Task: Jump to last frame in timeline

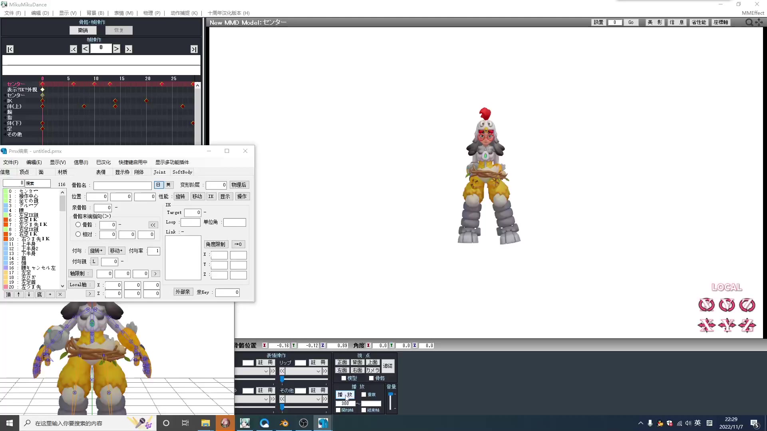Action: pyautogui.click(x=194, y=49)
